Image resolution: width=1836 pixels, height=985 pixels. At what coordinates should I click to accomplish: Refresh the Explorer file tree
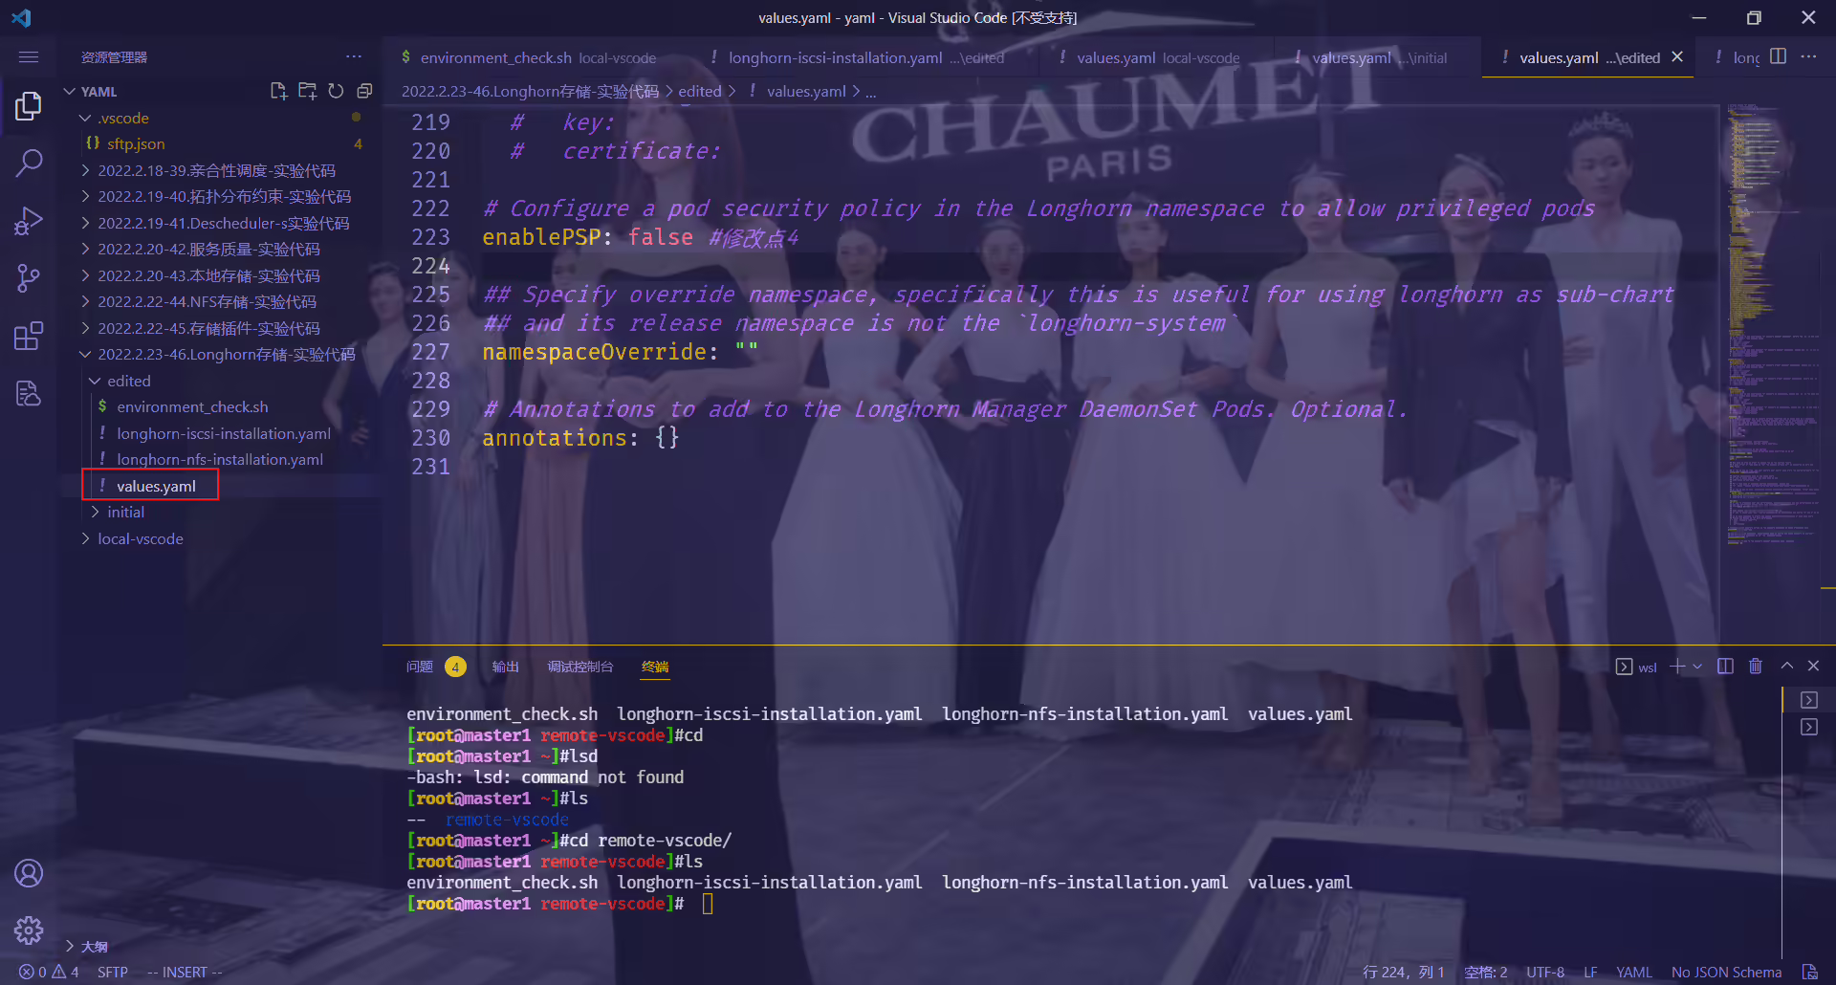coord(336,91)
